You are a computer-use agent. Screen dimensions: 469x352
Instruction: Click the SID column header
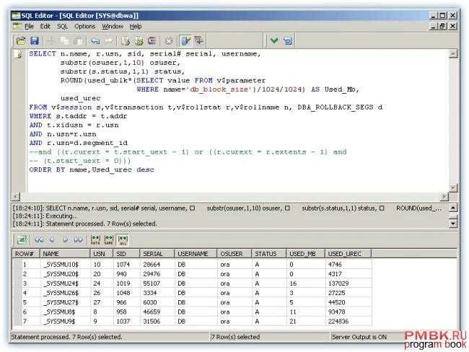point(126,254)
